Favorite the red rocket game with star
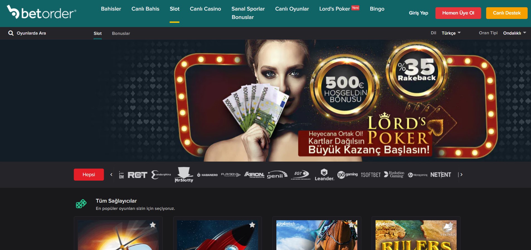The width and height of the screenshot is (531, 250). [x=252, y=225]
